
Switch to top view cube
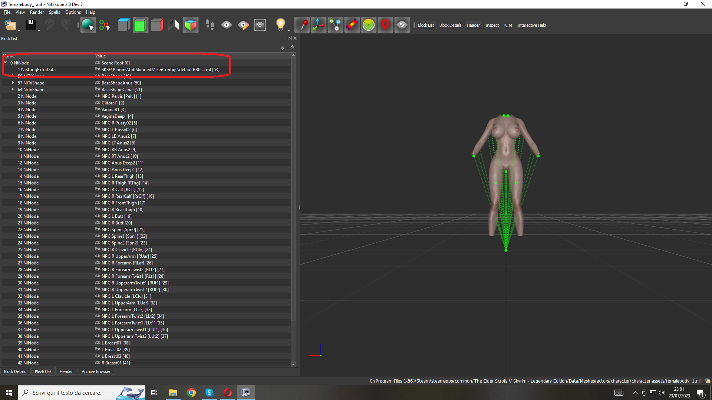pyautogui.click(x=123, y=25)
